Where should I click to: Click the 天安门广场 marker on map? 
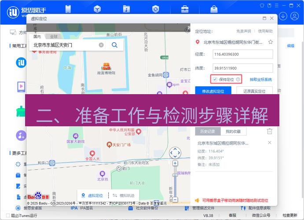click(x=109, y=145)
